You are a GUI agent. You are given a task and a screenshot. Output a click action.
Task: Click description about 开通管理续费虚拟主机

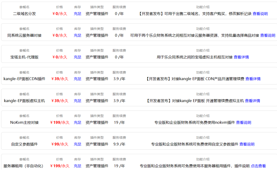click(195, 101)
